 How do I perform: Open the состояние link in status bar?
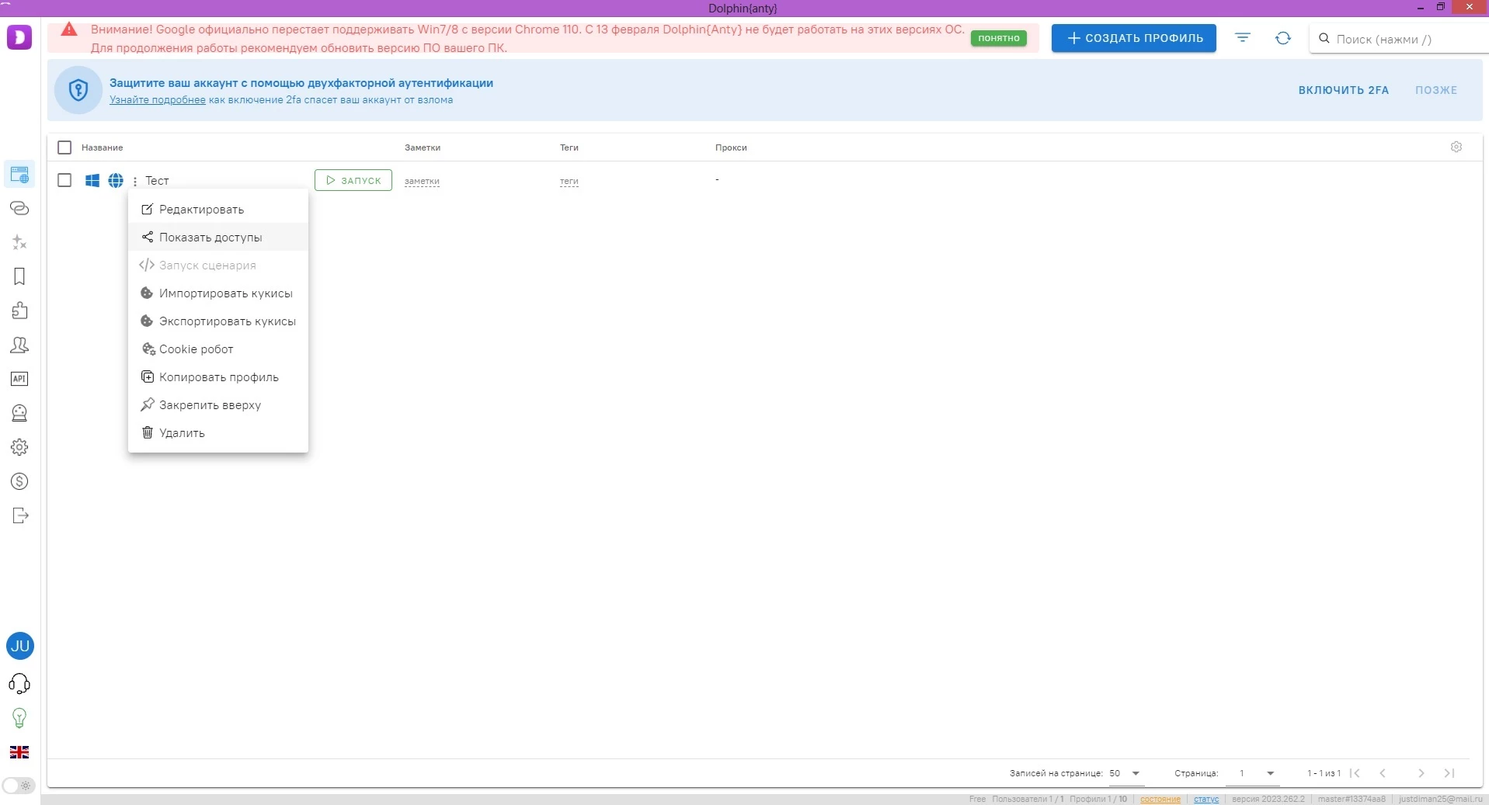[x=1160, y=799]
